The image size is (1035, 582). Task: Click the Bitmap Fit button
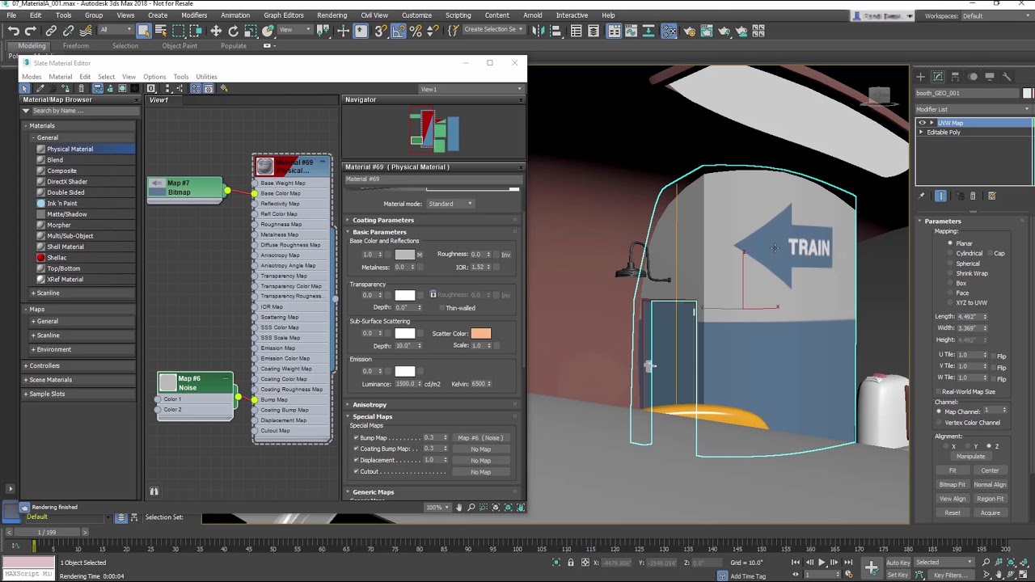coord(953,484)
